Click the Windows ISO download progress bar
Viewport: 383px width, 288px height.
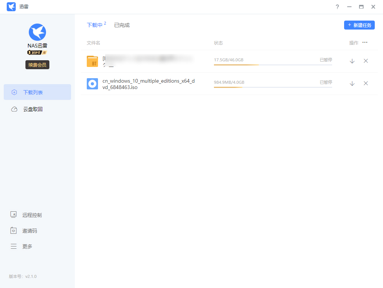click(273, 87)
